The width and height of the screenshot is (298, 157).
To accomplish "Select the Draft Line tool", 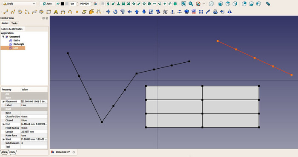I will [x=6, y=12].
